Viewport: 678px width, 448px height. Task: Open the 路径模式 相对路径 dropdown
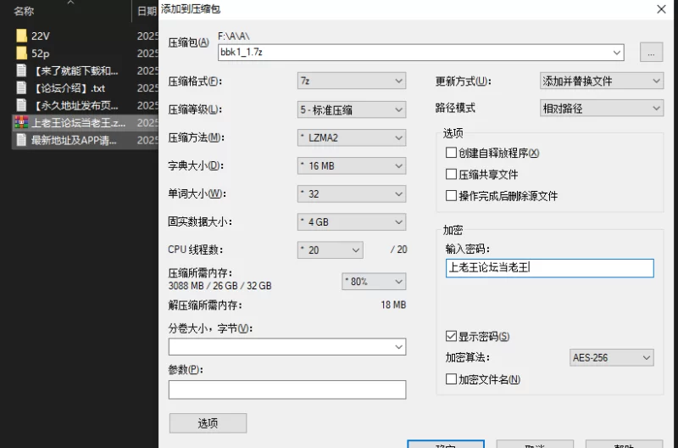click(x=602, y=108)
